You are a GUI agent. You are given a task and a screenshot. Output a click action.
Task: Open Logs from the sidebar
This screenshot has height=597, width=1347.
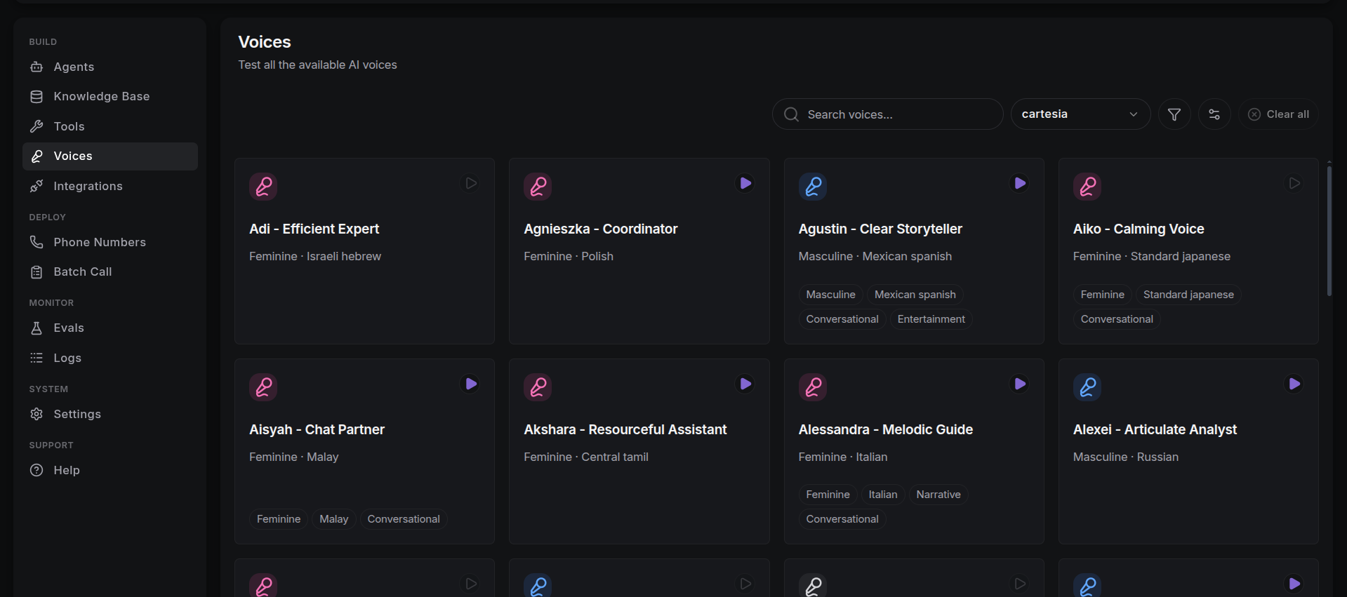pyautogui.click(x=110, y=358)
